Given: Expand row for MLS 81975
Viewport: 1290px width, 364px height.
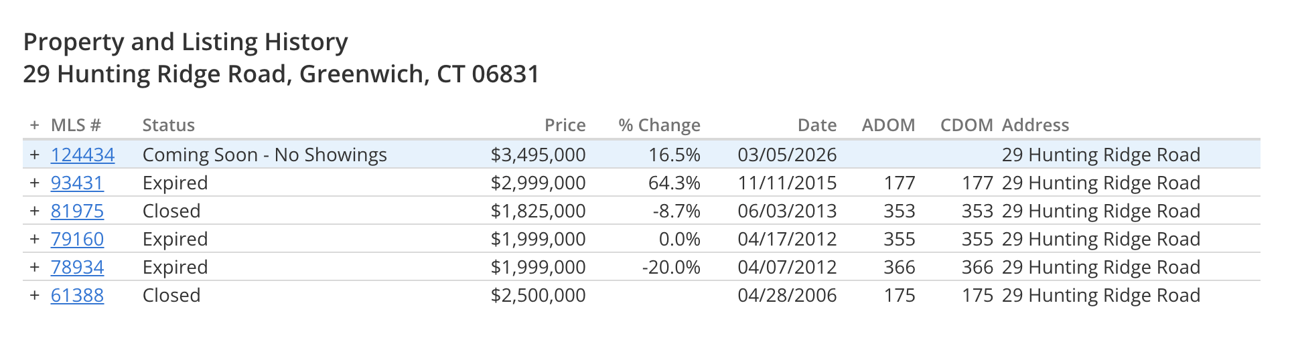Looking at the screenshot, I should click(35, 211).
